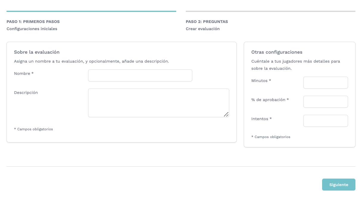359x198 pixels.
Task: Click the 'Otras configuraciones' heading
Action: 277,52
